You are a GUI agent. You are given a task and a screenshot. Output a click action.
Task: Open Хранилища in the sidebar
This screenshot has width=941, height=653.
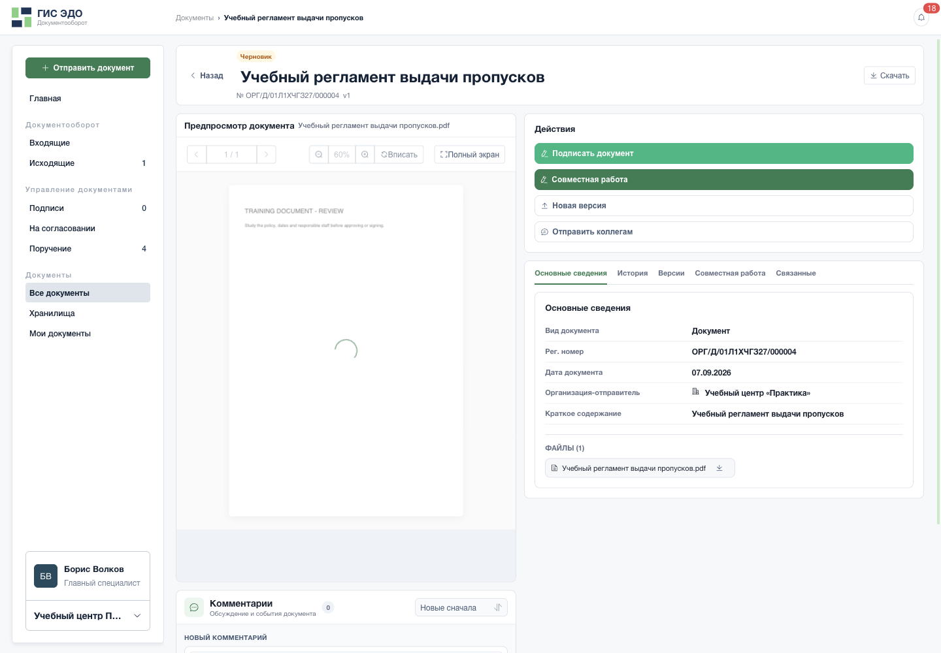(88, 313)
